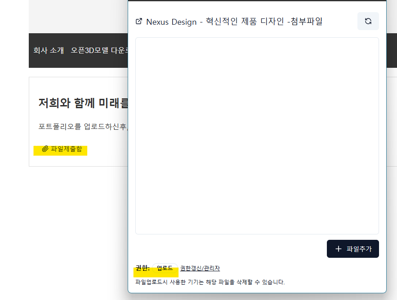Open the 파일제출함 link
Image resolution: width=397 pixels, height=300 pixels.
pyautogui.click(x=66, y=149)
